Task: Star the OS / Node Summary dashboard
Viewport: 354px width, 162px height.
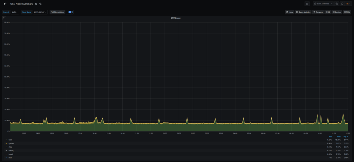Action: click(x=36, y=4)
